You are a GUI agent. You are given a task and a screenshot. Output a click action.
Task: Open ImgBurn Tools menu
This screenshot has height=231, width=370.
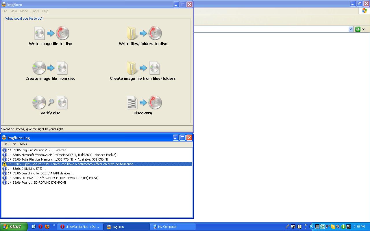click(x=35, y=11)
